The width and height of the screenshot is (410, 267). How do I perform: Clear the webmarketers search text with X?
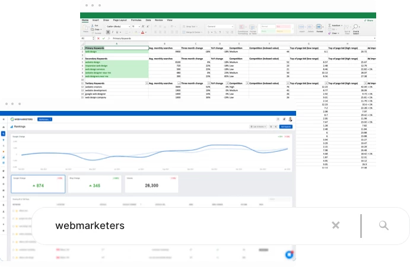[335, 225]
